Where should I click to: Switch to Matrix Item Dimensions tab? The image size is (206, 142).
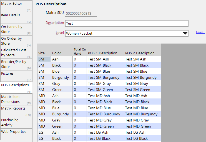(x=16, y=99)
